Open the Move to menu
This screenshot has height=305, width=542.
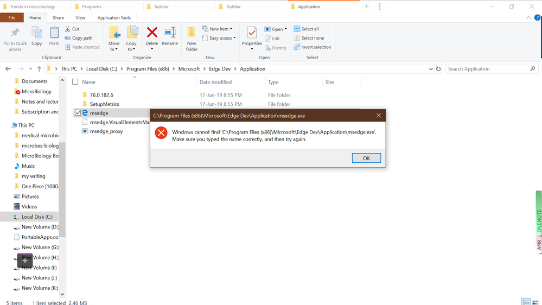click(x=114, y=39)
